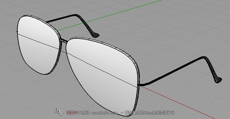The image size is (230, 119).
Task: Open the xuexiniu.com watermark link
Action: click(x=104, y=113)
